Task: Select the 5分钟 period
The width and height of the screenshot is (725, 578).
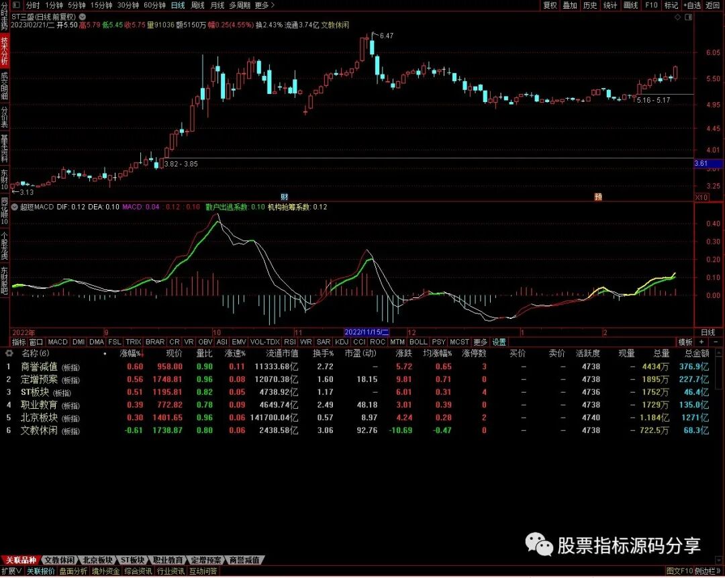Action: [x=77, y=5]
